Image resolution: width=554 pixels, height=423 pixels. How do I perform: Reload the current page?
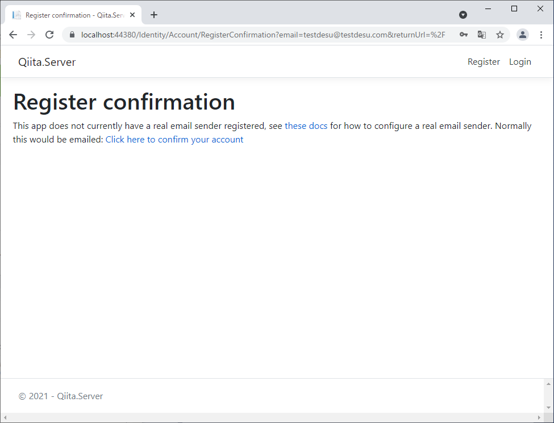coord(49,35)
